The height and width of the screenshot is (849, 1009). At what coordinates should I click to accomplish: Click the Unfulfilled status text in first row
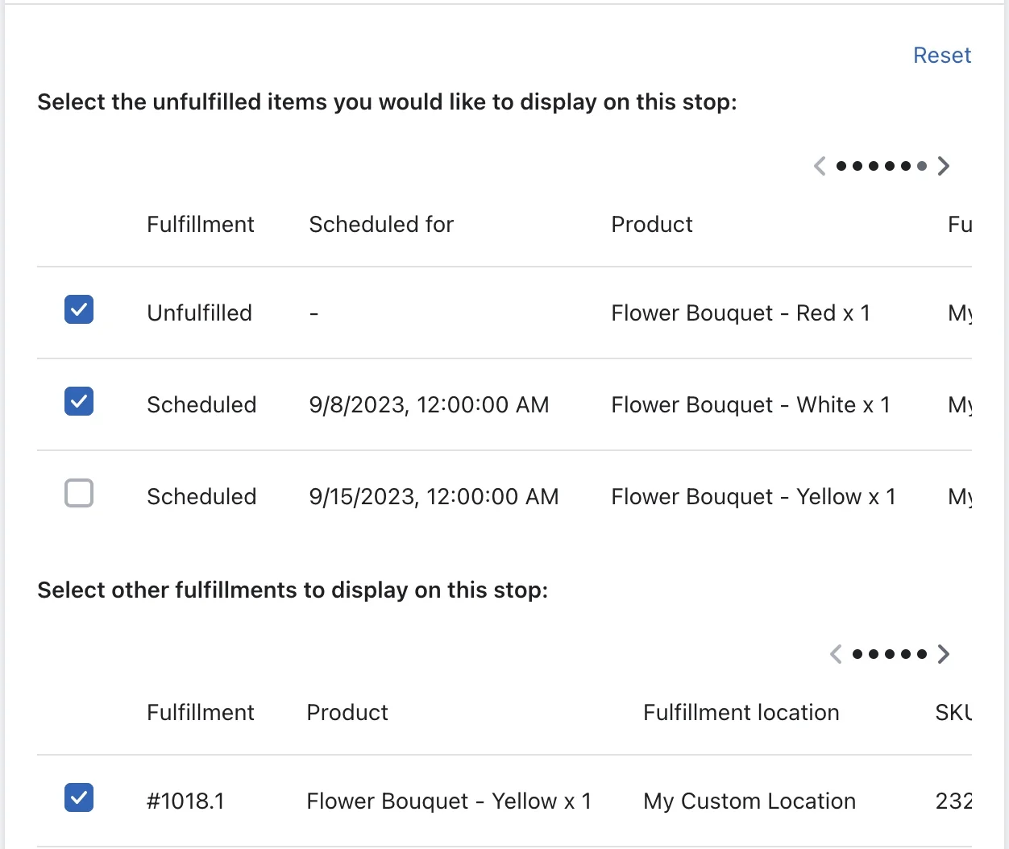199,313
